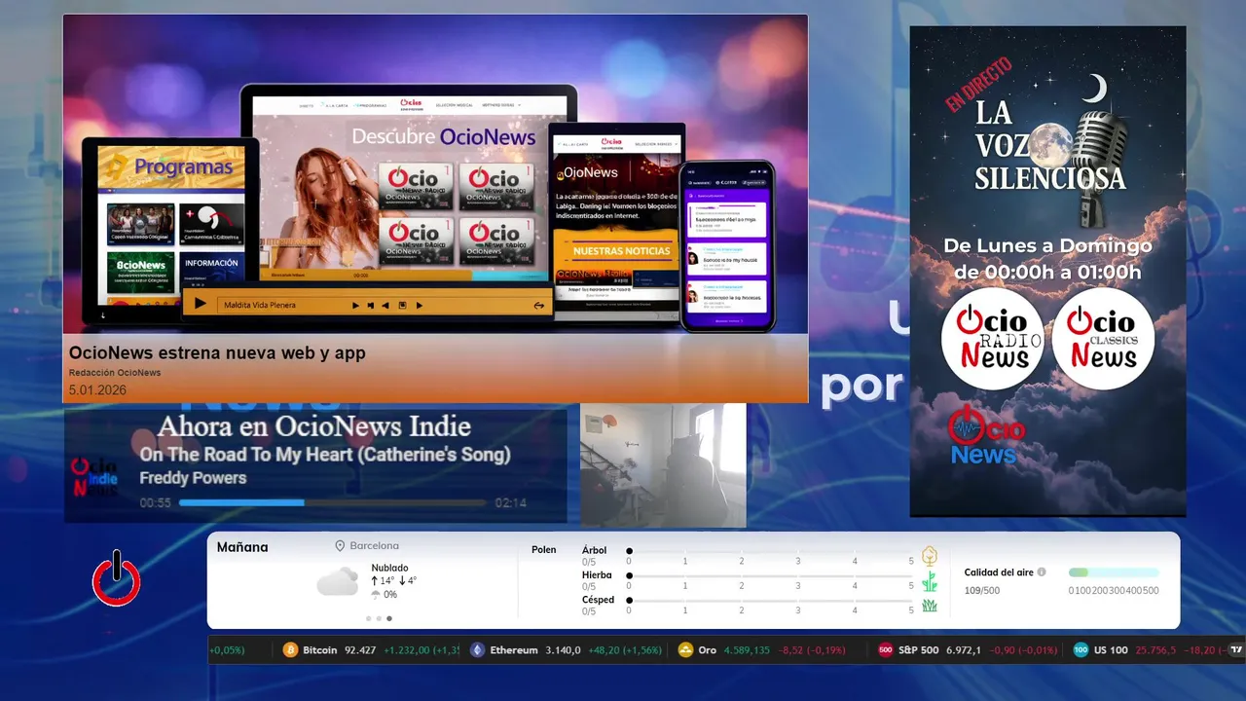Click the 'S&P 500' ticker name

pos(919,650)
